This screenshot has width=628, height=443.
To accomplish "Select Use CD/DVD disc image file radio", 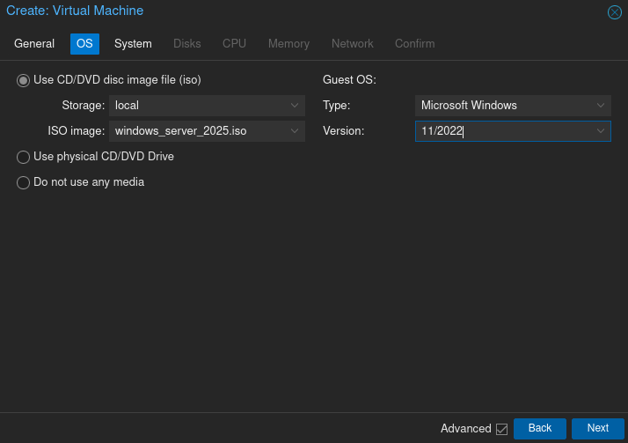I will (23, 80).
